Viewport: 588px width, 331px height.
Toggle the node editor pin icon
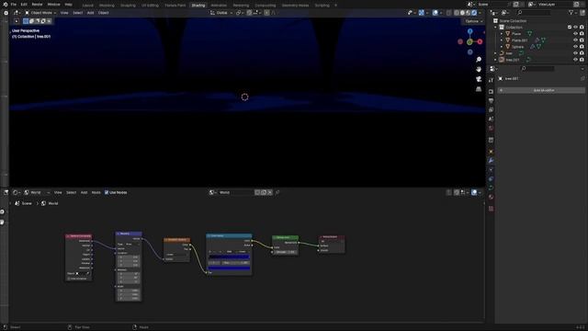[277, 192]
